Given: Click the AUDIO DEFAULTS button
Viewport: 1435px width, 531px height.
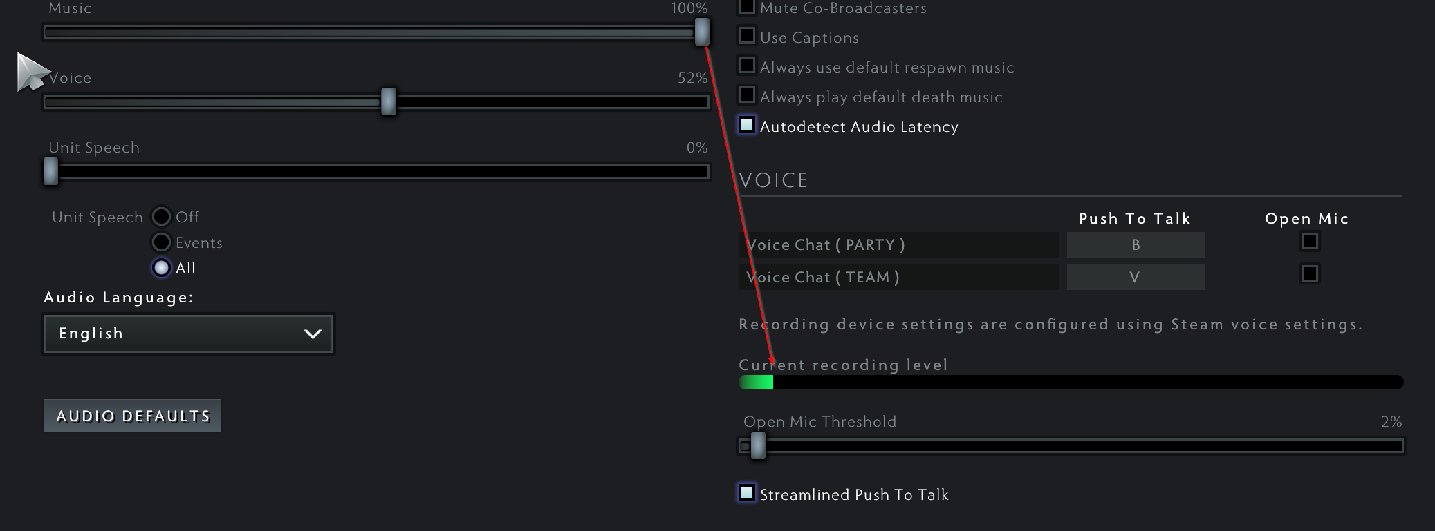Looking at the screenshot, I should (132, 416).
